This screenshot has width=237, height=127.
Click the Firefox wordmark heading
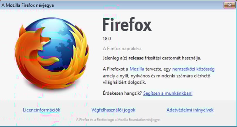[127, 25]
